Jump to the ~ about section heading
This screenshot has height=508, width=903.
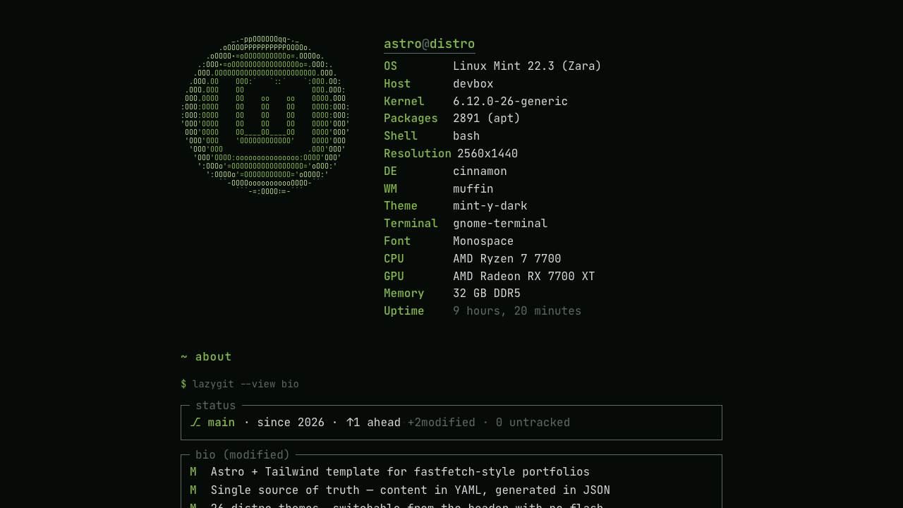pyautogui.click(x=206, y=357)
